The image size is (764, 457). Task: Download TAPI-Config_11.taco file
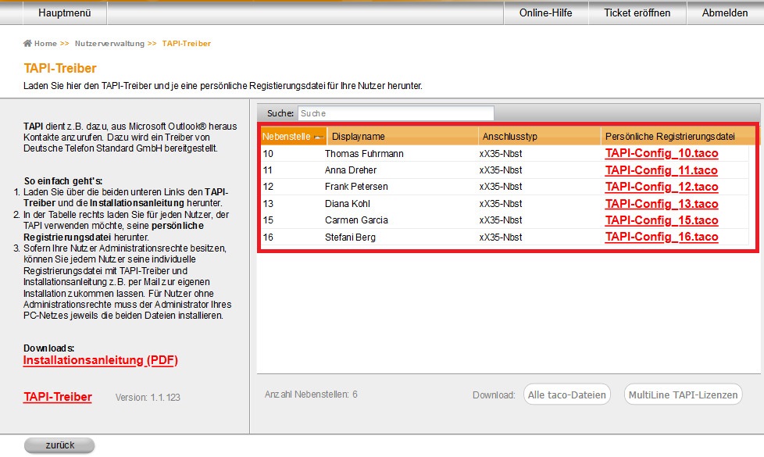click(662, 170)
